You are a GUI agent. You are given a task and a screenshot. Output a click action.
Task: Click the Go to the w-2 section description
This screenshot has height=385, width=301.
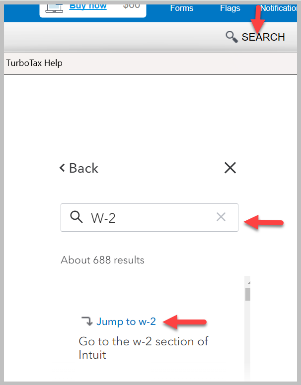click(x=143, y=348)
